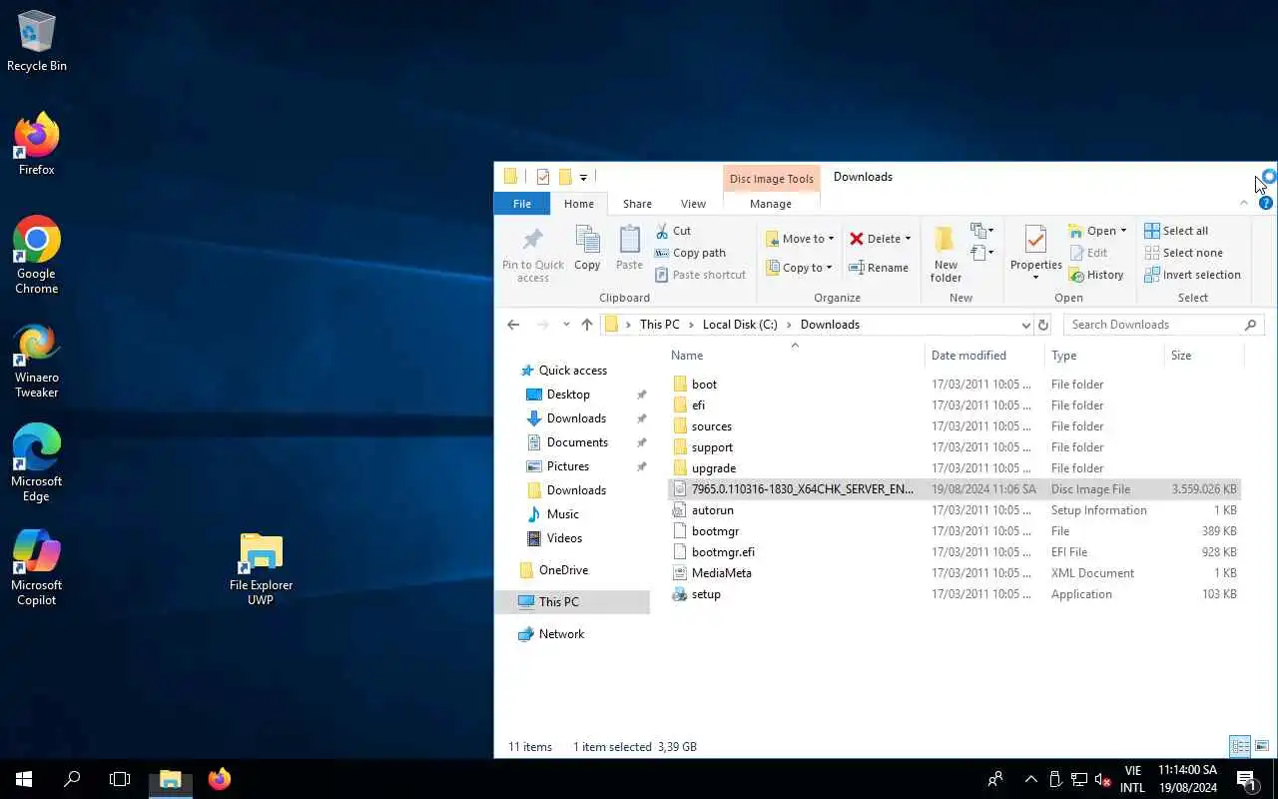The image size is (1278, 799).
Task: Click This PC in the address breadcrumb
Action: 659,325
